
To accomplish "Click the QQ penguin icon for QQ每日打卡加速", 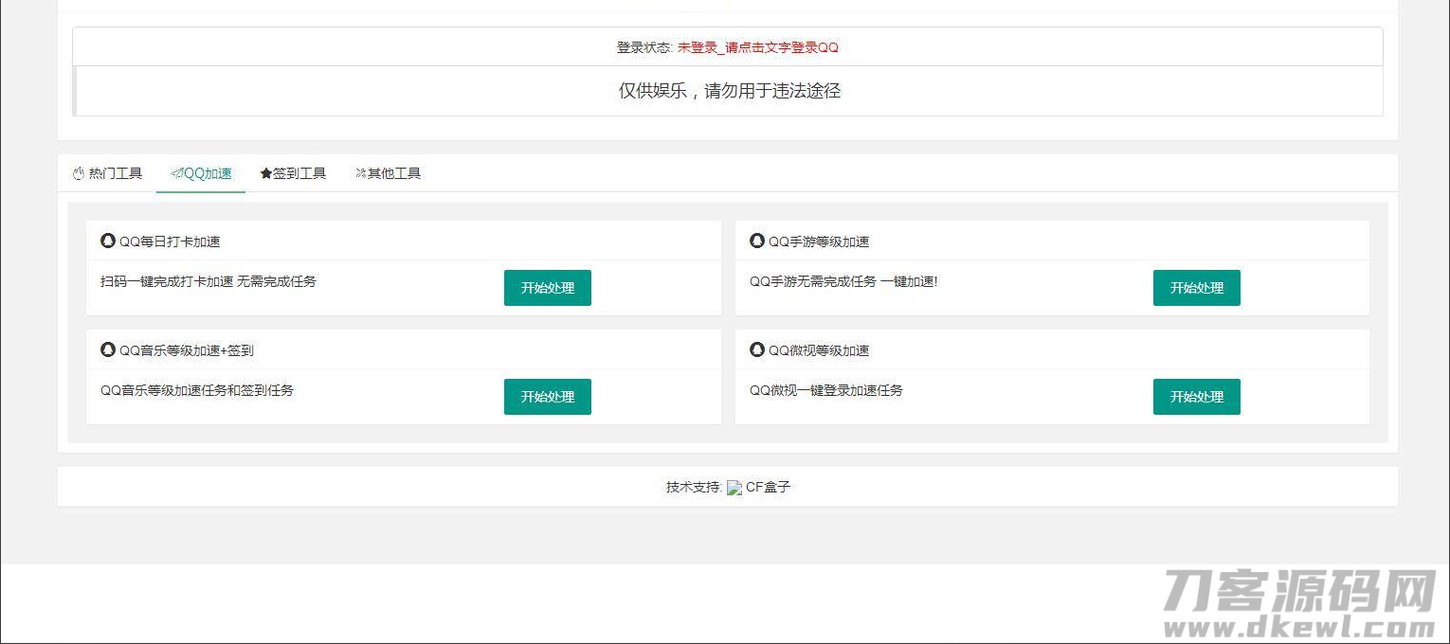I will pos(108,241).
